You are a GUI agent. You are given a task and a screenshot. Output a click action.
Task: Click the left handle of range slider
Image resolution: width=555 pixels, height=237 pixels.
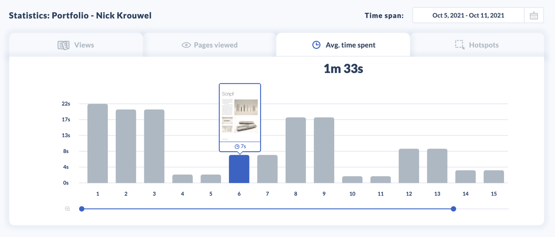tap(82, 209)
